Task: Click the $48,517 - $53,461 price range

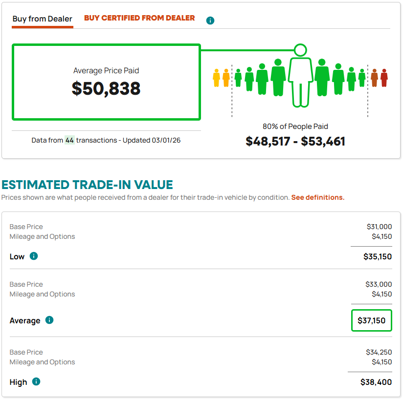Action: [x=295, y=142]
